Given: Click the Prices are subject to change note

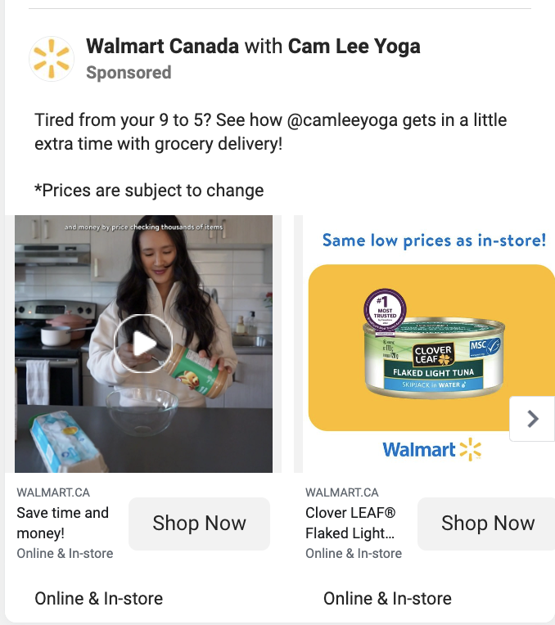Looking at the screenshot, I should coord(149,191).
